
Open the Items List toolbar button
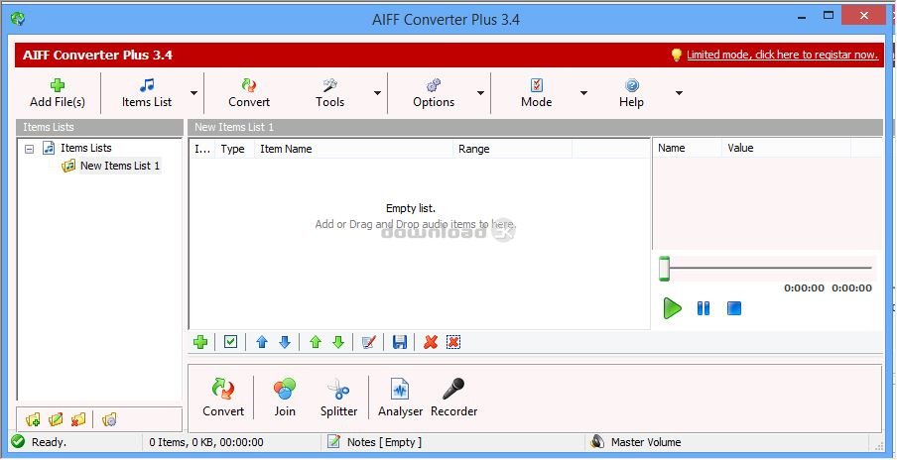[147, 93]
